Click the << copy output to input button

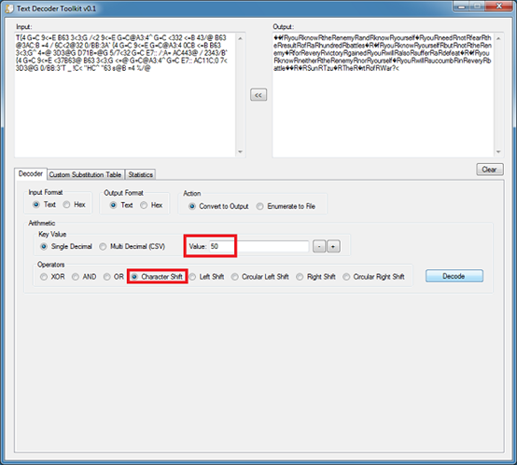click(258, 95)
